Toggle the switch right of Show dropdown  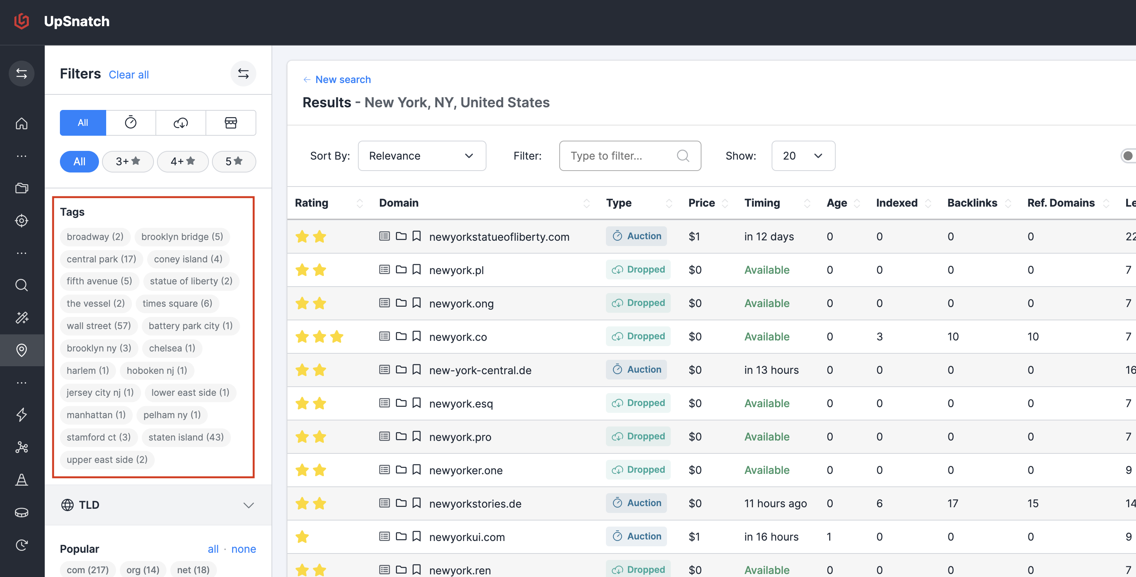click(1128, 155)
